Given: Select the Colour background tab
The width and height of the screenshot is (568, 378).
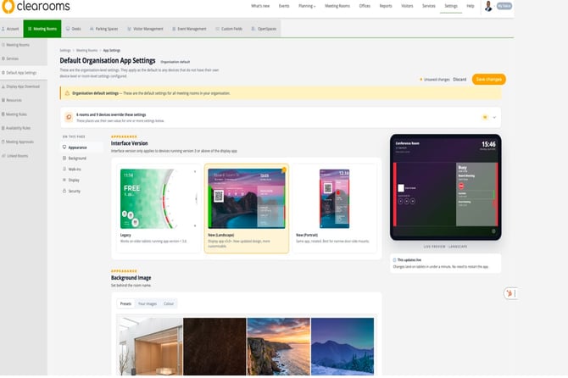Looking at the screenshot, I should (169, 303).
